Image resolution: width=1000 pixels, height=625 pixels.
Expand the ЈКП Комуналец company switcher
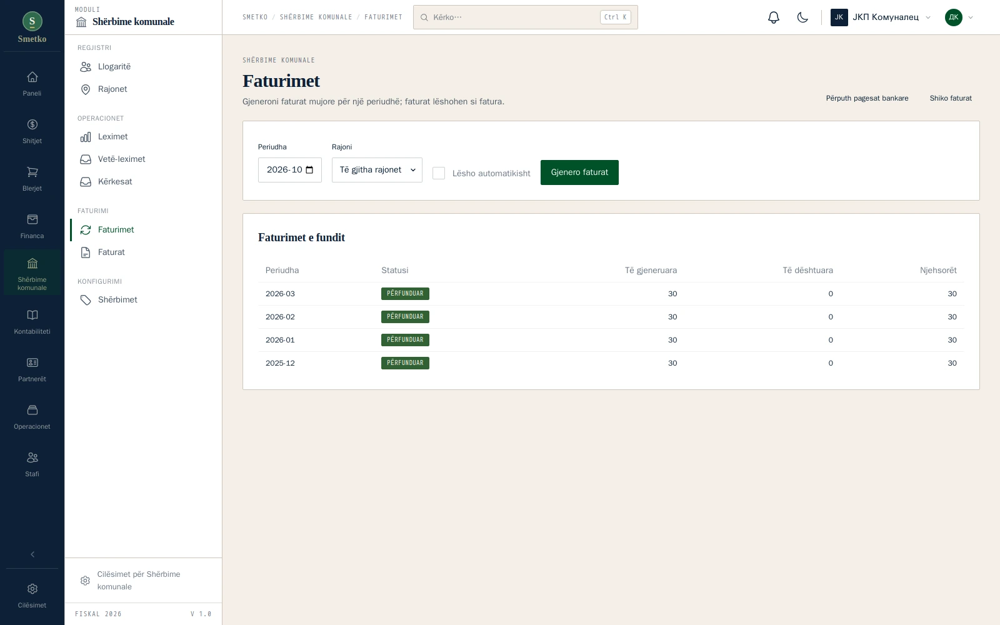(x=881, y=17)
